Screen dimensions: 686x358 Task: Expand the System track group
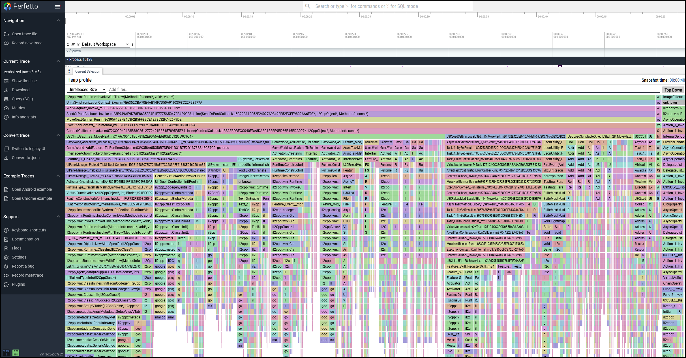coord(67,51)
